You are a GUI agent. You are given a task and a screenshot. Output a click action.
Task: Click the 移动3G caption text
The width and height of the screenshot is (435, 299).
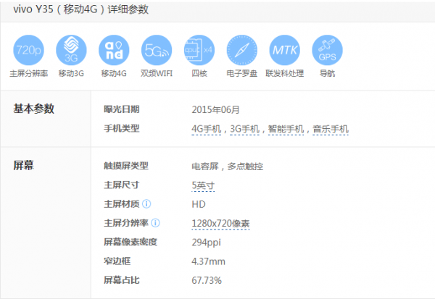pos(71,73)
